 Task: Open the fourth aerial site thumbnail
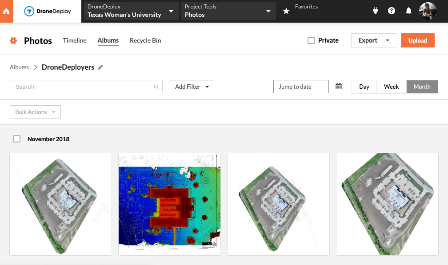click(x=387, y=204)
